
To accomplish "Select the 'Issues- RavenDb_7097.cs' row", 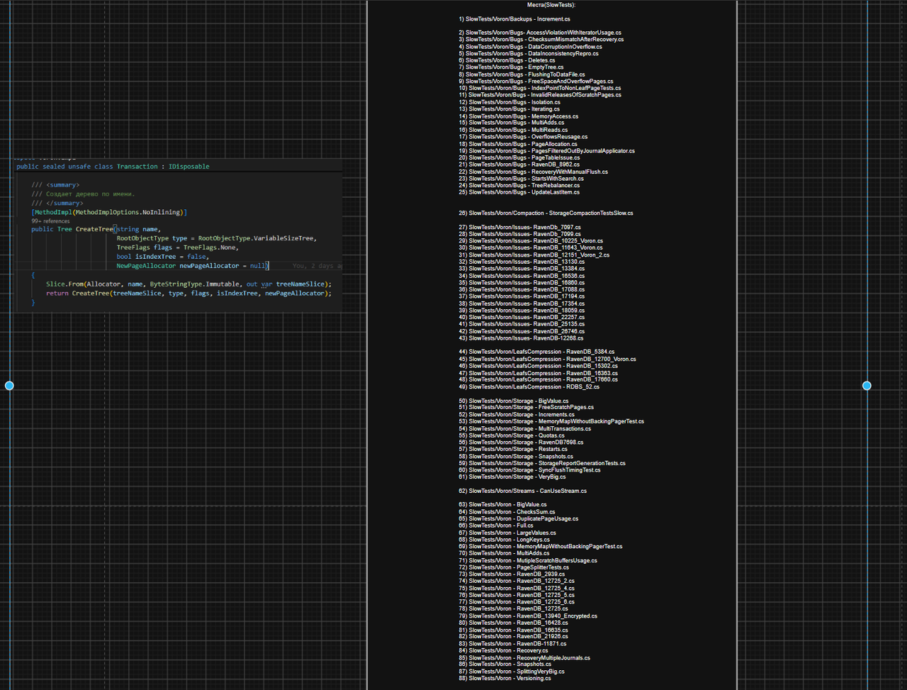I will click(x=520, y=227).
